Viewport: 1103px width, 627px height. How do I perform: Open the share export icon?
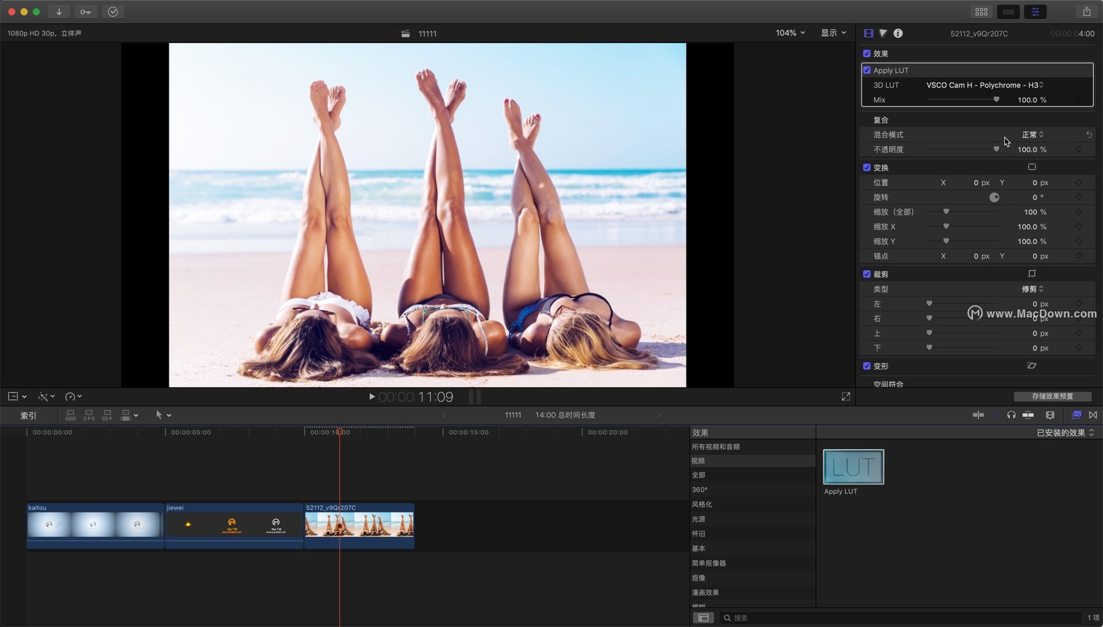(x=1086, y=12)
